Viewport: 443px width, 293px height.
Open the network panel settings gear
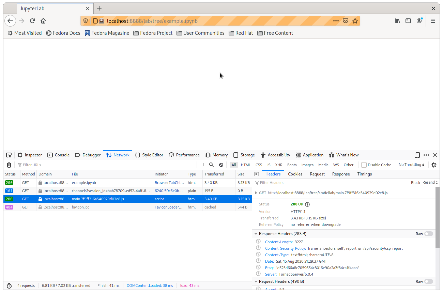tap(434, 165)
